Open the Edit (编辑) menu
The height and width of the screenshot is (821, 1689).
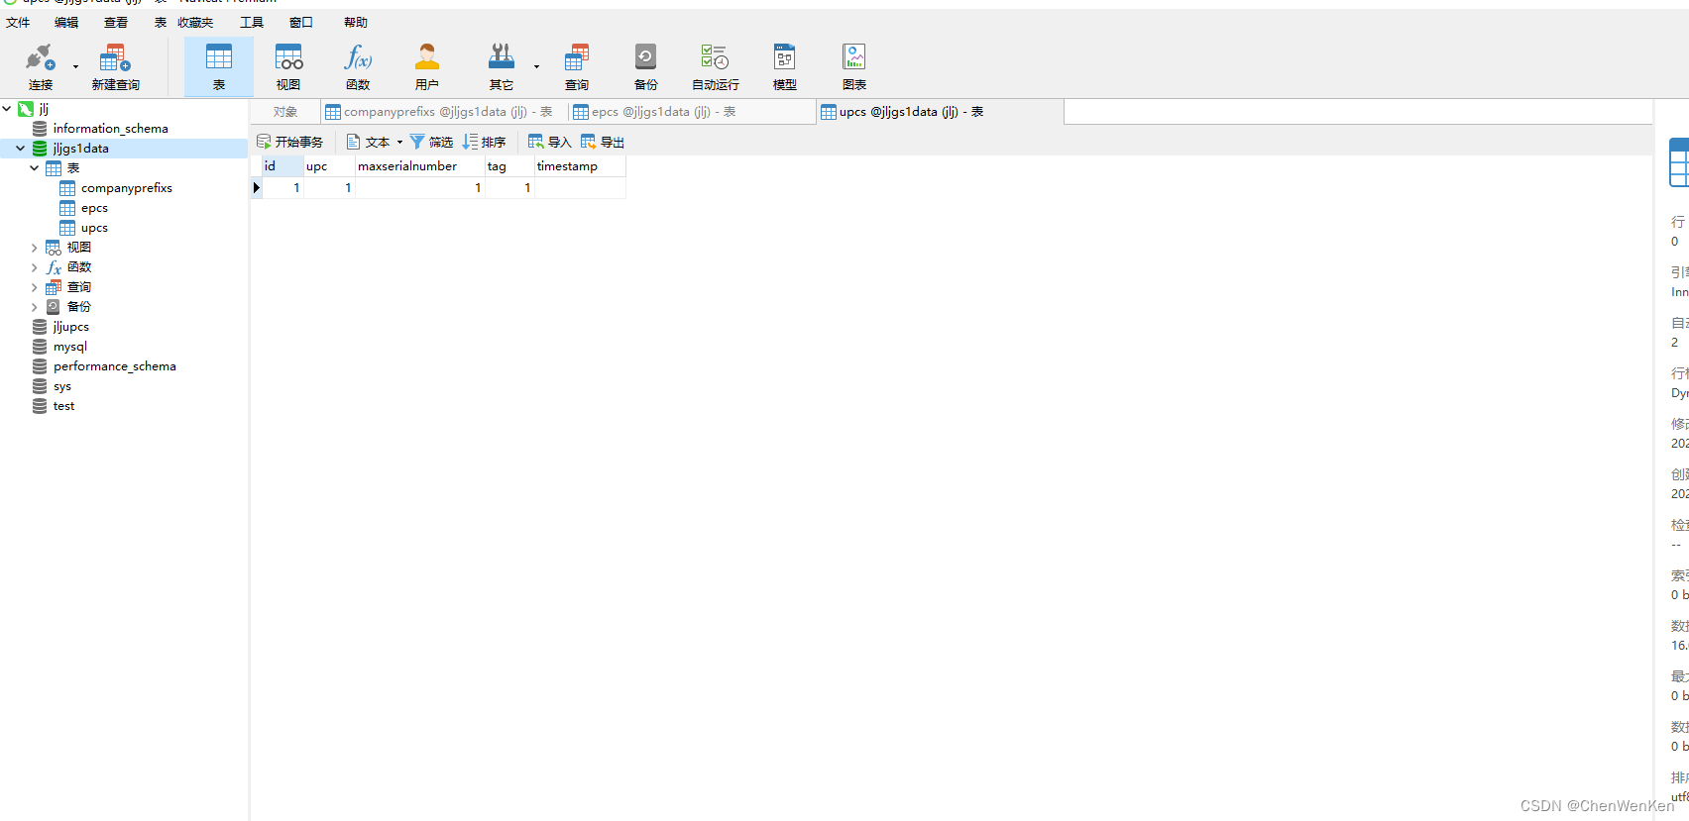click(66, 23)
